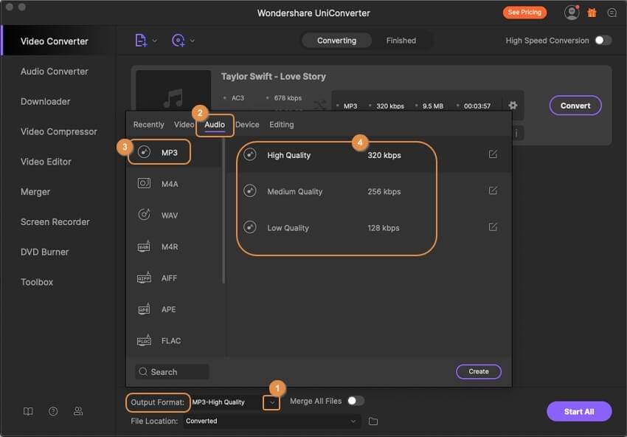Open Audio Converter in sidebar
627x437 pixels.
pyautogui.click(x=55, y=71)
